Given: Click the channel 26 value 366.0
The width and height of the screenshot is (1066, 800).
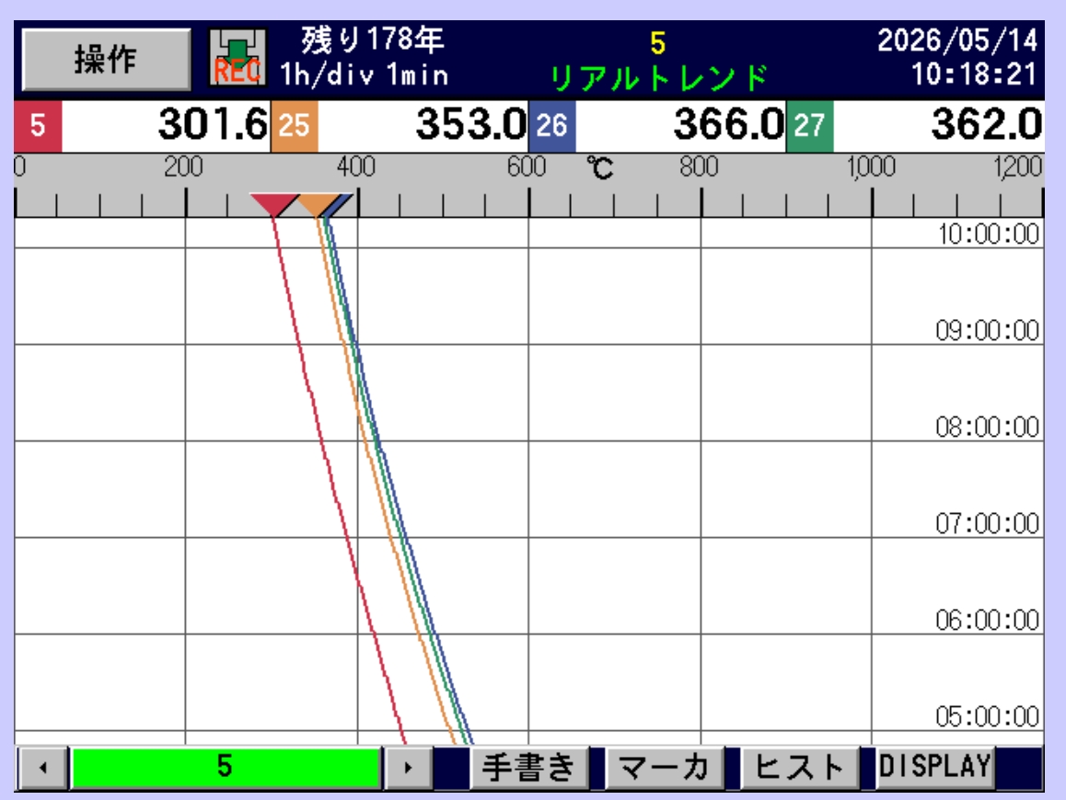Looking at the screenshot, I should pyautogui.click(x=729, y=125).
